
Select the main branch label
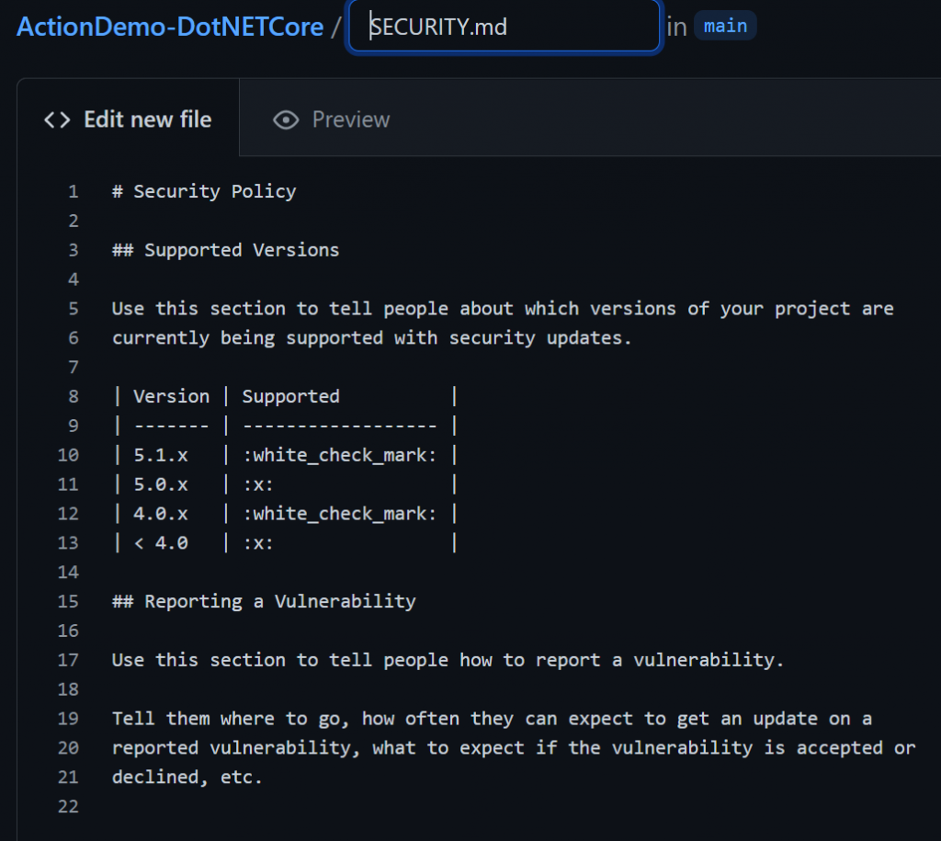tap(725, 27)
